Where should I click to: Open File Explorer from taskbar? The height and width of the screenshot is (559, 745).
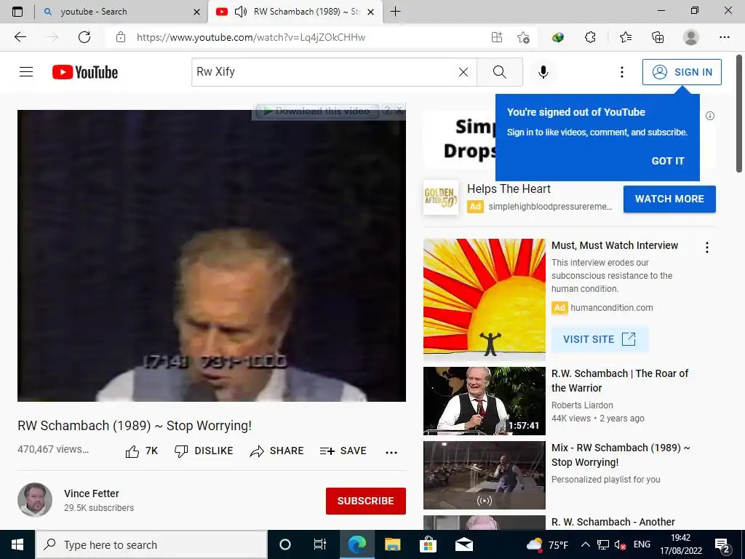point(392,544)
